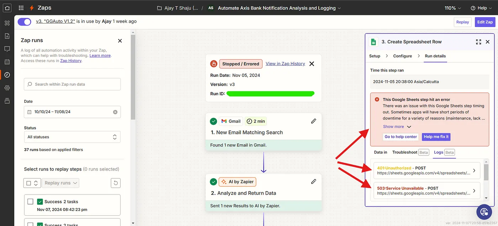The width and height of the screenshot is (498, 226).
Task: Toggle the select-all runs checkbox
Action: [28, 183]
